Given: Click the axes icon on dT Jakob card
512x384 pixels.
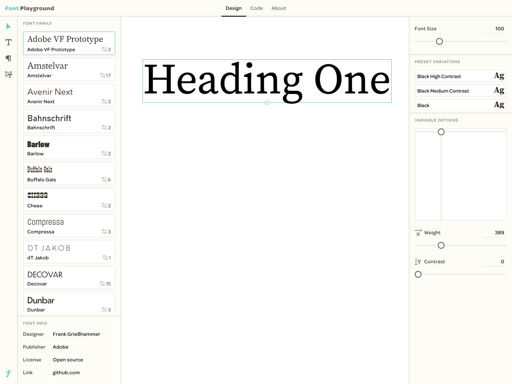Looking at the screenshot, I should 105,258.
